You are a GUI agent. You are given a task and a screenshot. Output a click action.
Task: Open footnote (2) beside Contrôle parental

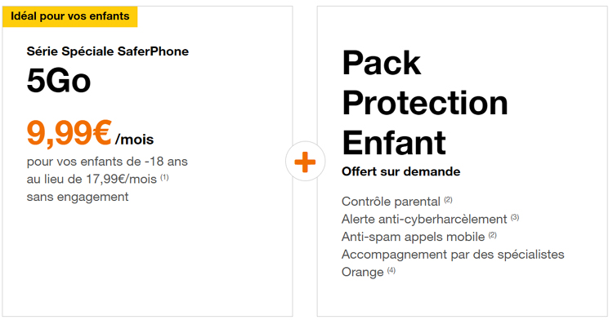[448, 200]
